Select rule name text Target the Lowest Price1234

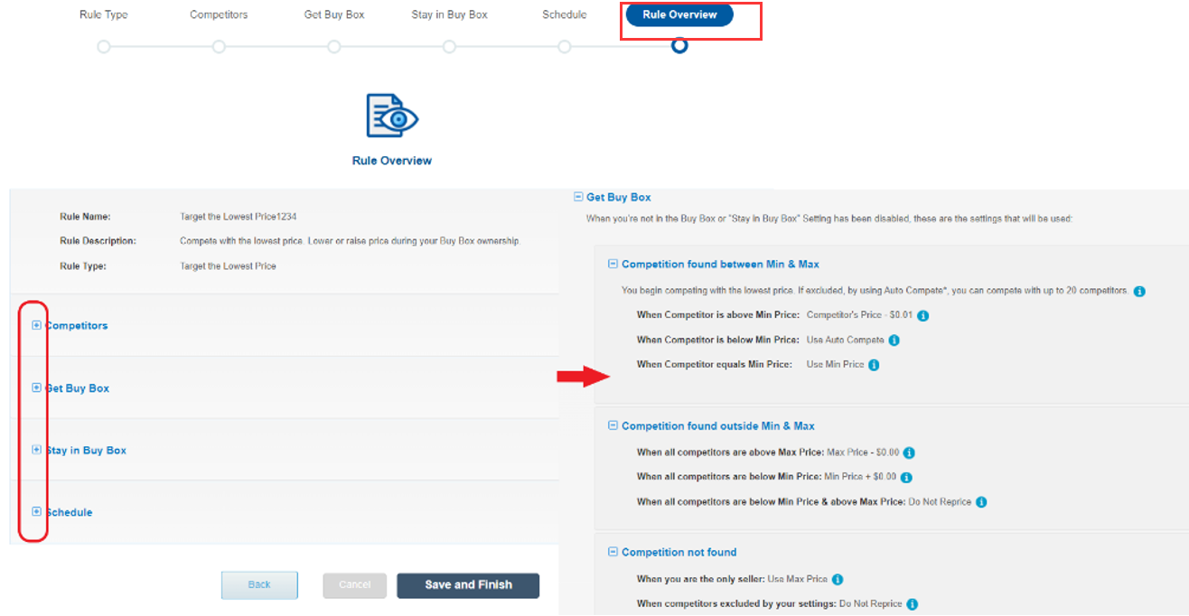tap(239, 217)
